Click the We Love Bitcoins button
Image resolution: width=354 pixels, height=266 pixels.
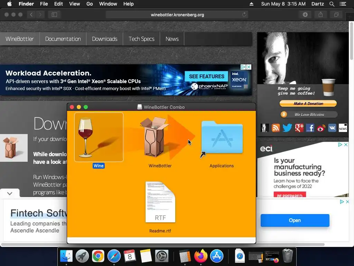(309, 114)
